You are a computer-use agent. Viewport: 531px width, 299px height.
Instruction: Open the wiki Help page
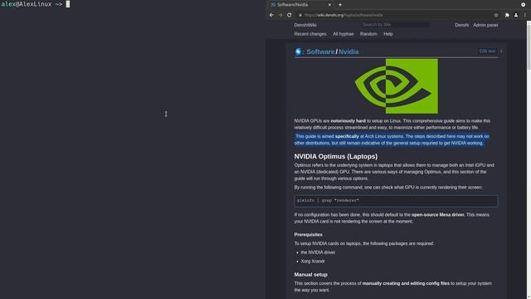388,34
